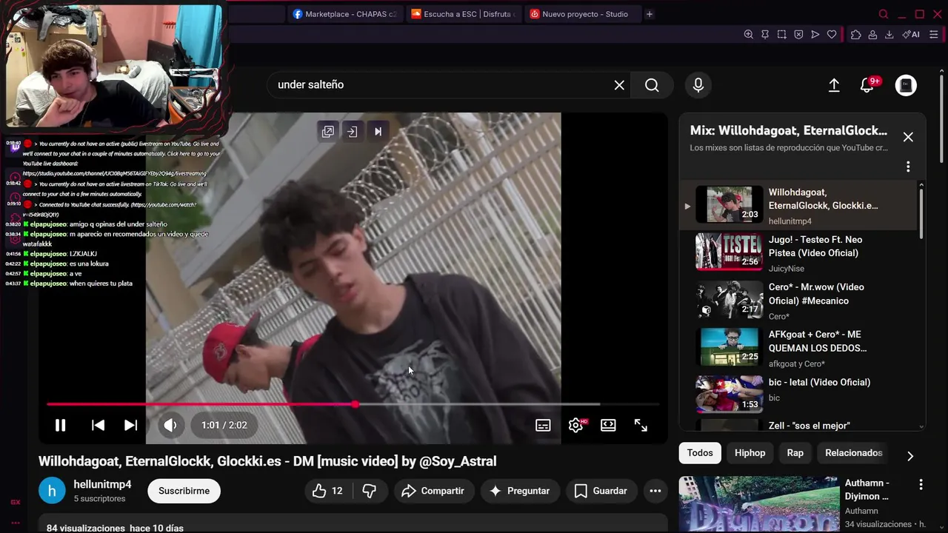The image size is (948, 533).
Task: Open the video pop-out icon overlay
Action: pos(328,132)
